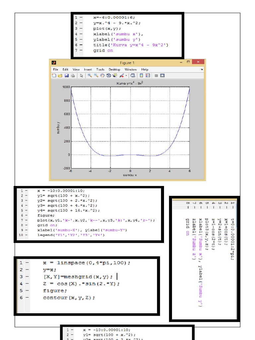Click the 'Figure 1' window title text
255x340 pixels.
coord(127,63)
